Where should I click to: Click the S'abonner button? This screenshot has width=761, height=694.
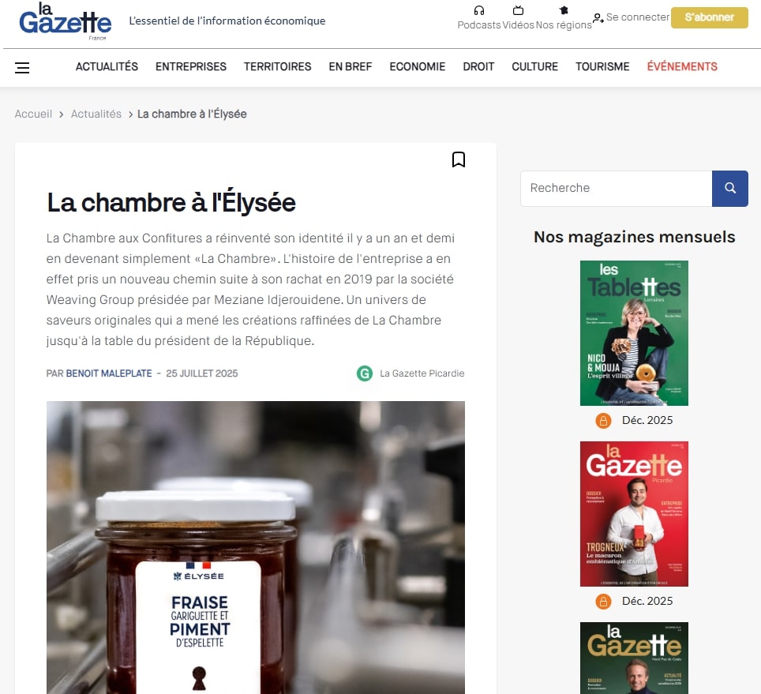click(709, 17)
